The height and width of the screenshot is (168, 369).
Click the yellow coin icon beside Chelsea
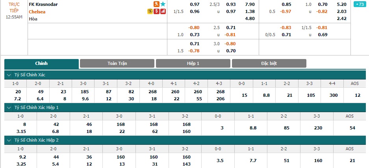point(150,11)
